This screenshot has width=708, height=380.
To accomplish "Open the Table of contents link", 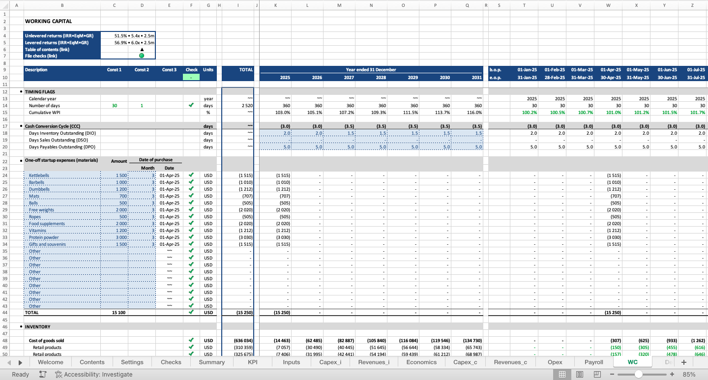I will (x=50, y=49).
